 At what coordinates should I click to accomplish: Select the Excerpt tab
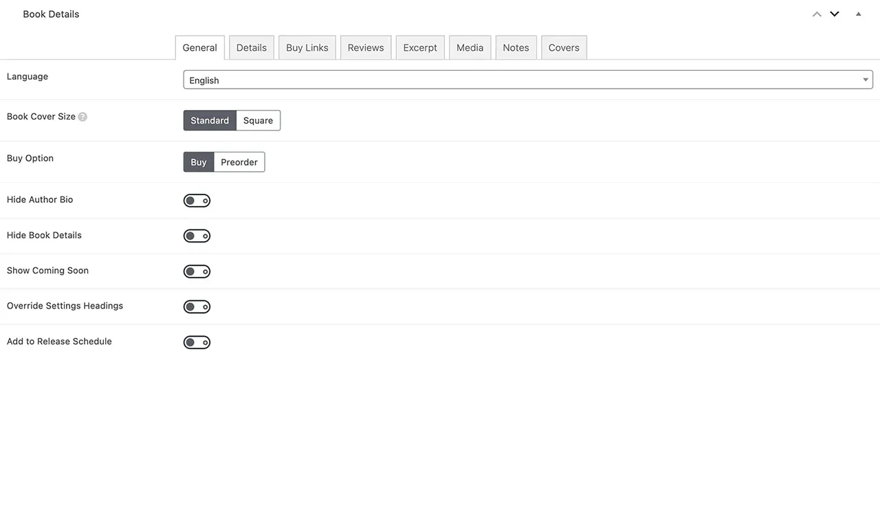(x=419, y=47)
